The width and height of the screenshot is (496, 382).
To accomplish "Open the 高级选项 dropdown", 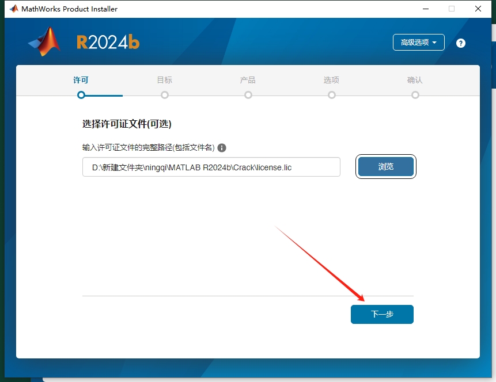I will 418,42.
